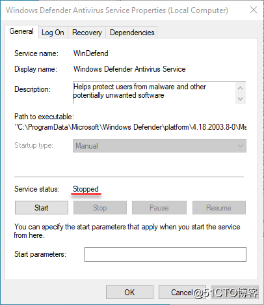Close the Service Properties dialog
264x305 pixels.
[254, 10]
